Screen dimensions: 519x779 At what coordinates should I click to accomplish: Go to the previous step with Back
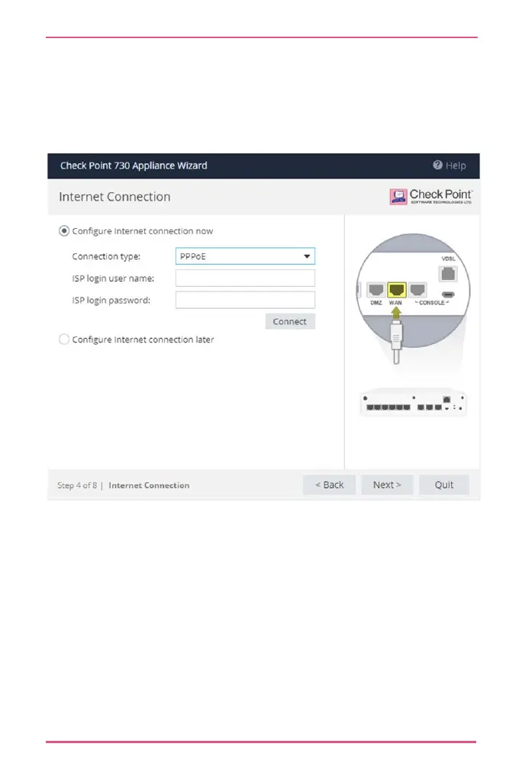click(x=329, y=485)
